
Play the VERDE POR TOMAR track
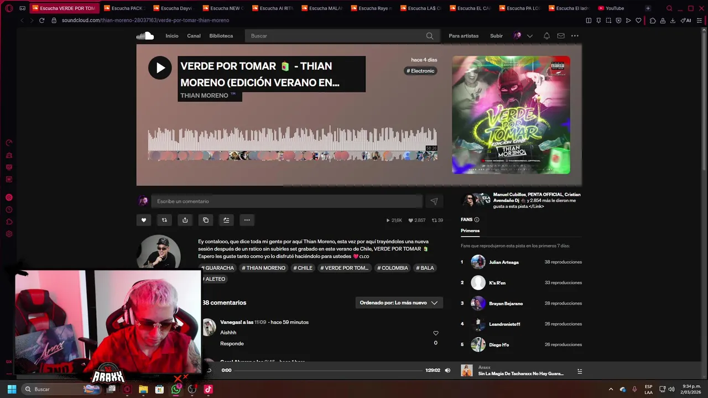click(160, 68)
